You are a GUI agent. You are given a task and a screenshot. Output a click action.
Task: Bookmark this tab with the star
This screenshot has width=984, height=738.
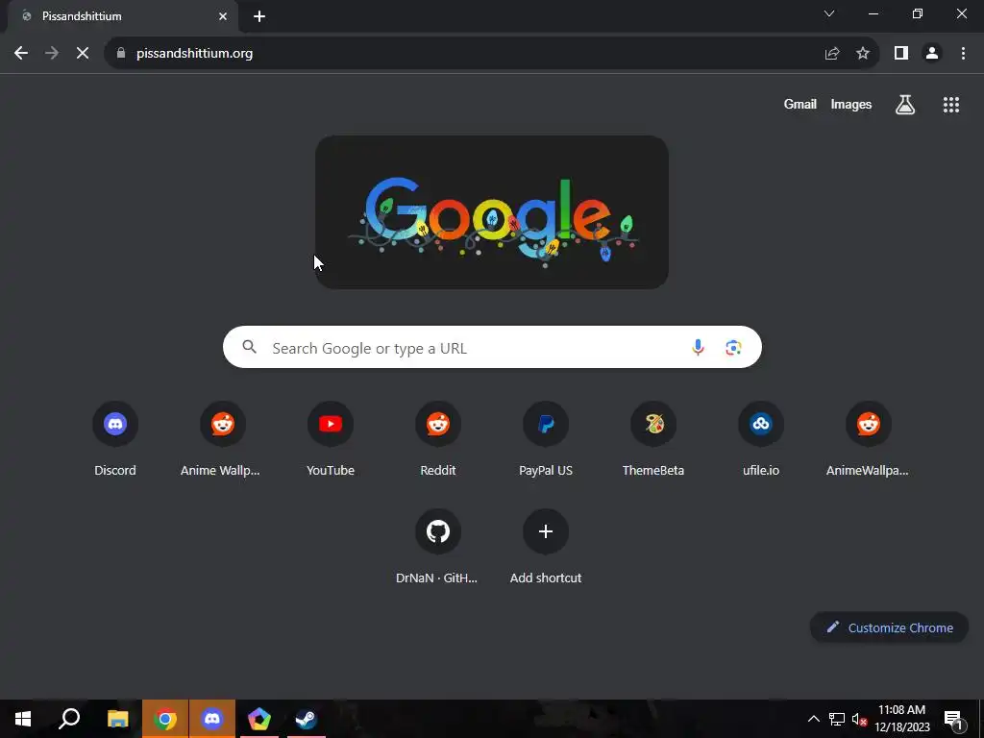tap(863, 54)
